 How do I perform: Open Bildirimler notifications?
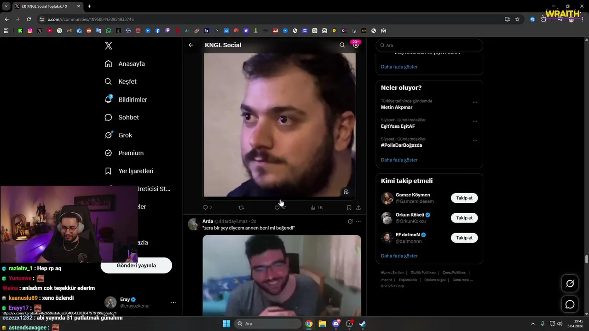126,99
